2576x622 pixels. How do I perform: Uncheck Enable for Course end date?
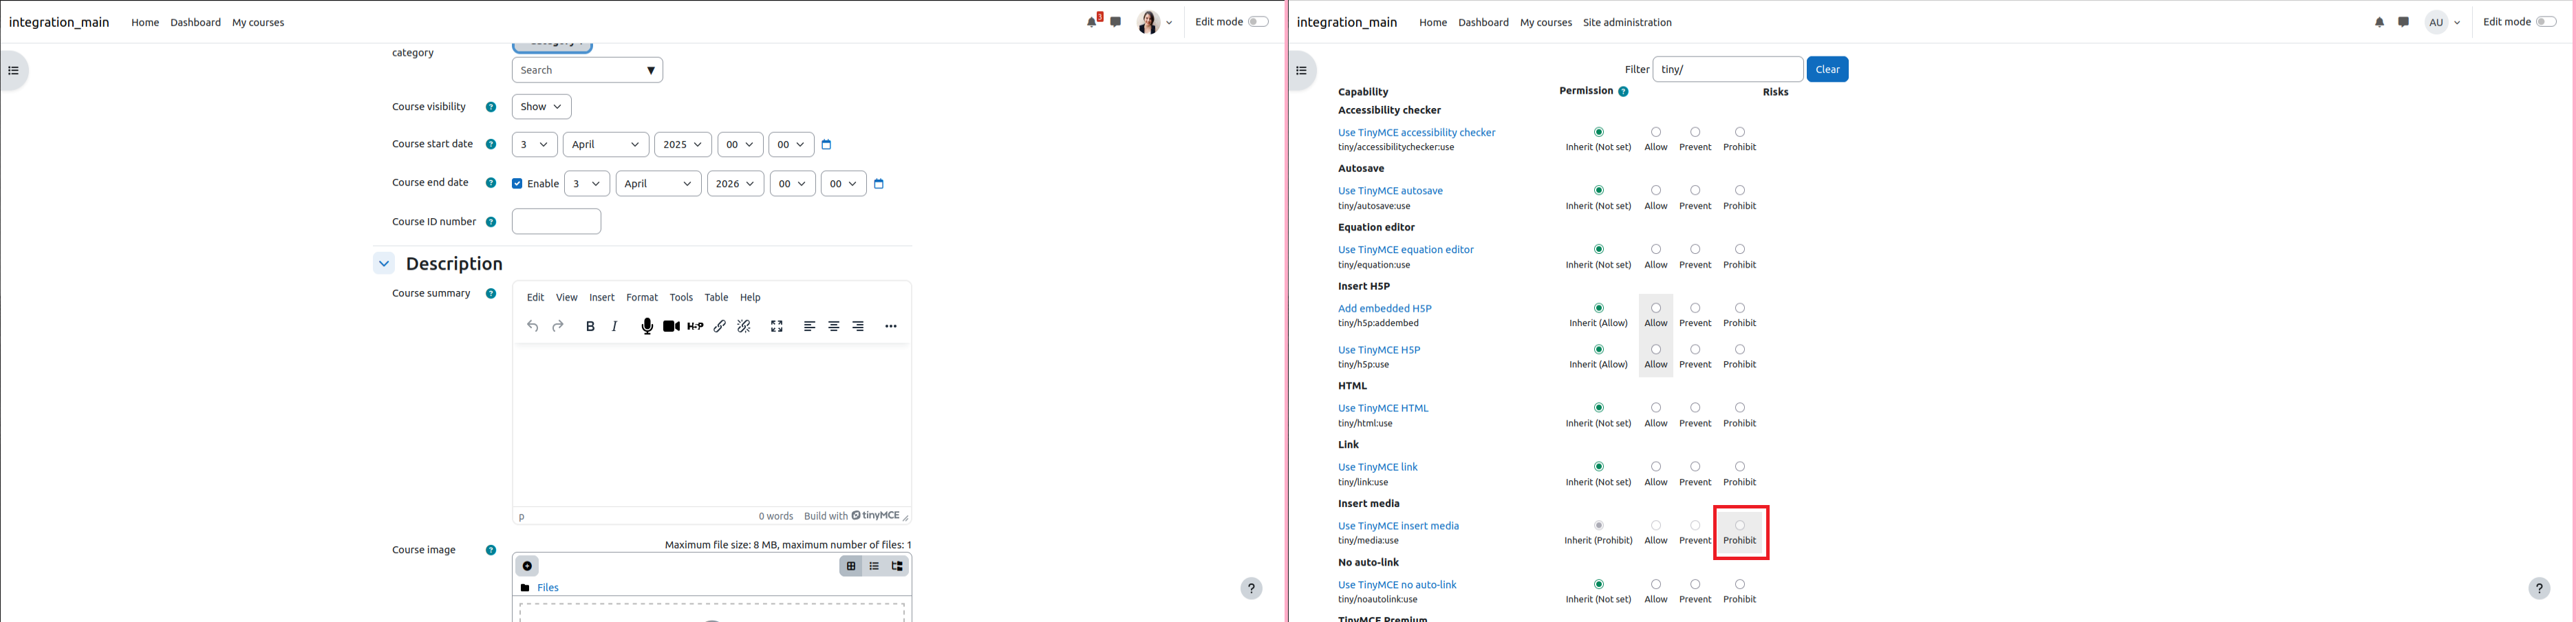[517, 184]
